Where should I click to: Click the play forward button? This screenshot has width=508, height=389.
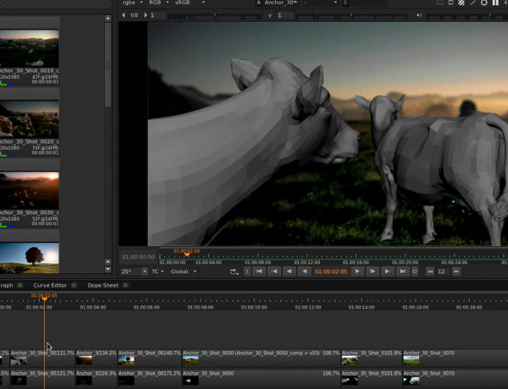coord(356,271)
